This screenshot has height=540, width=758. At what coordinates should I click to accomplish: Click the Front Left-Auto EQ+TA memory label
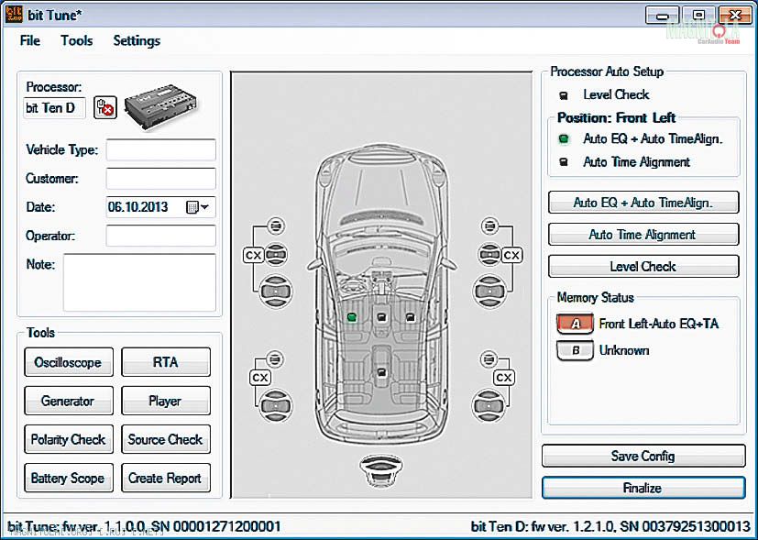click(658, 324)
